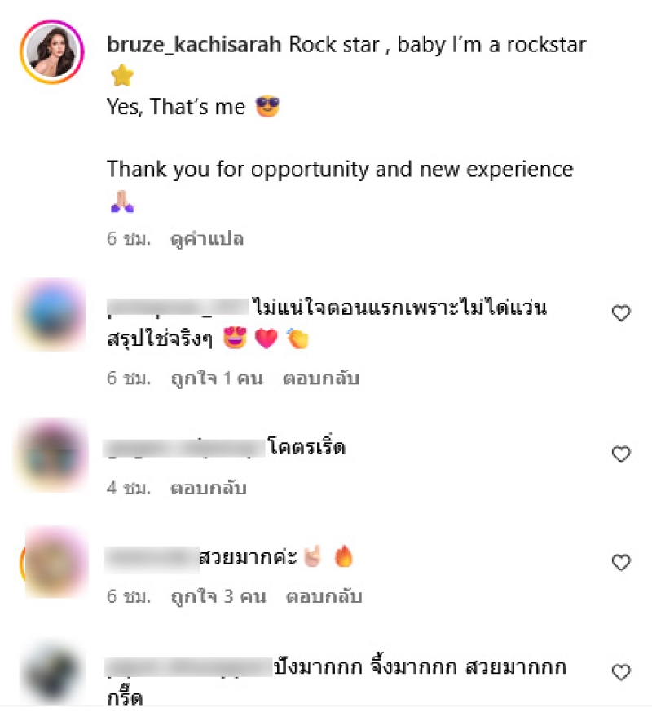Reply to the โคตรเริ่ด comment via ตอบกลับ

[209, 489]
